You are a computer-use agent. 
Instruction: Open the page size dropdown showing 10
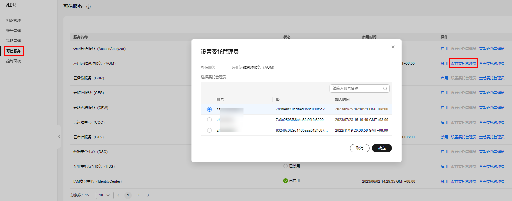click(x=104, y=195)
